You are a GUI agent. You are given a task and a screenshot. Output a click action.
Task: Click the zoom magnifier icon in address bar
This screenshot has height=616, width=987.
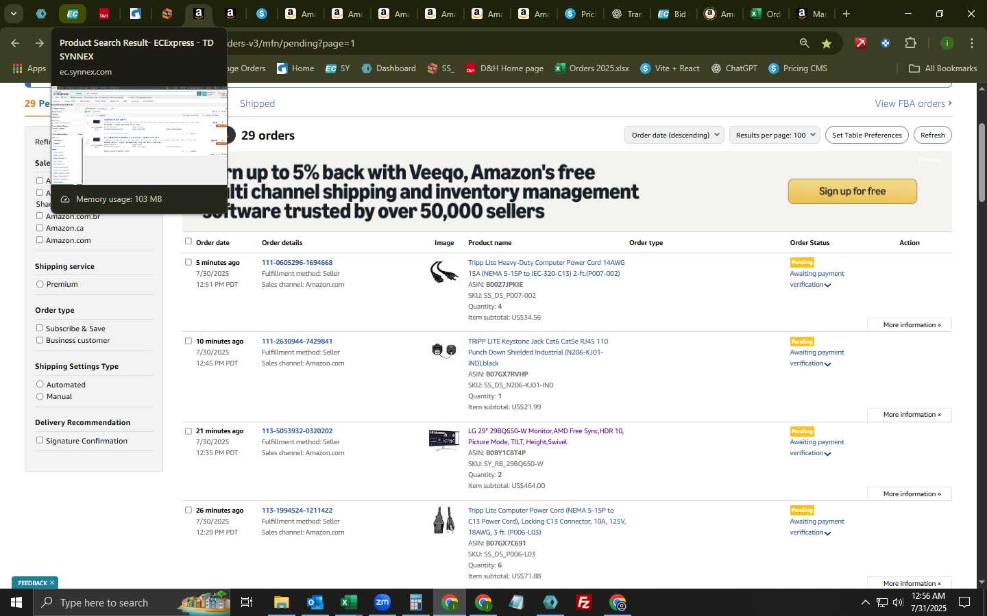tap(804, 43)
